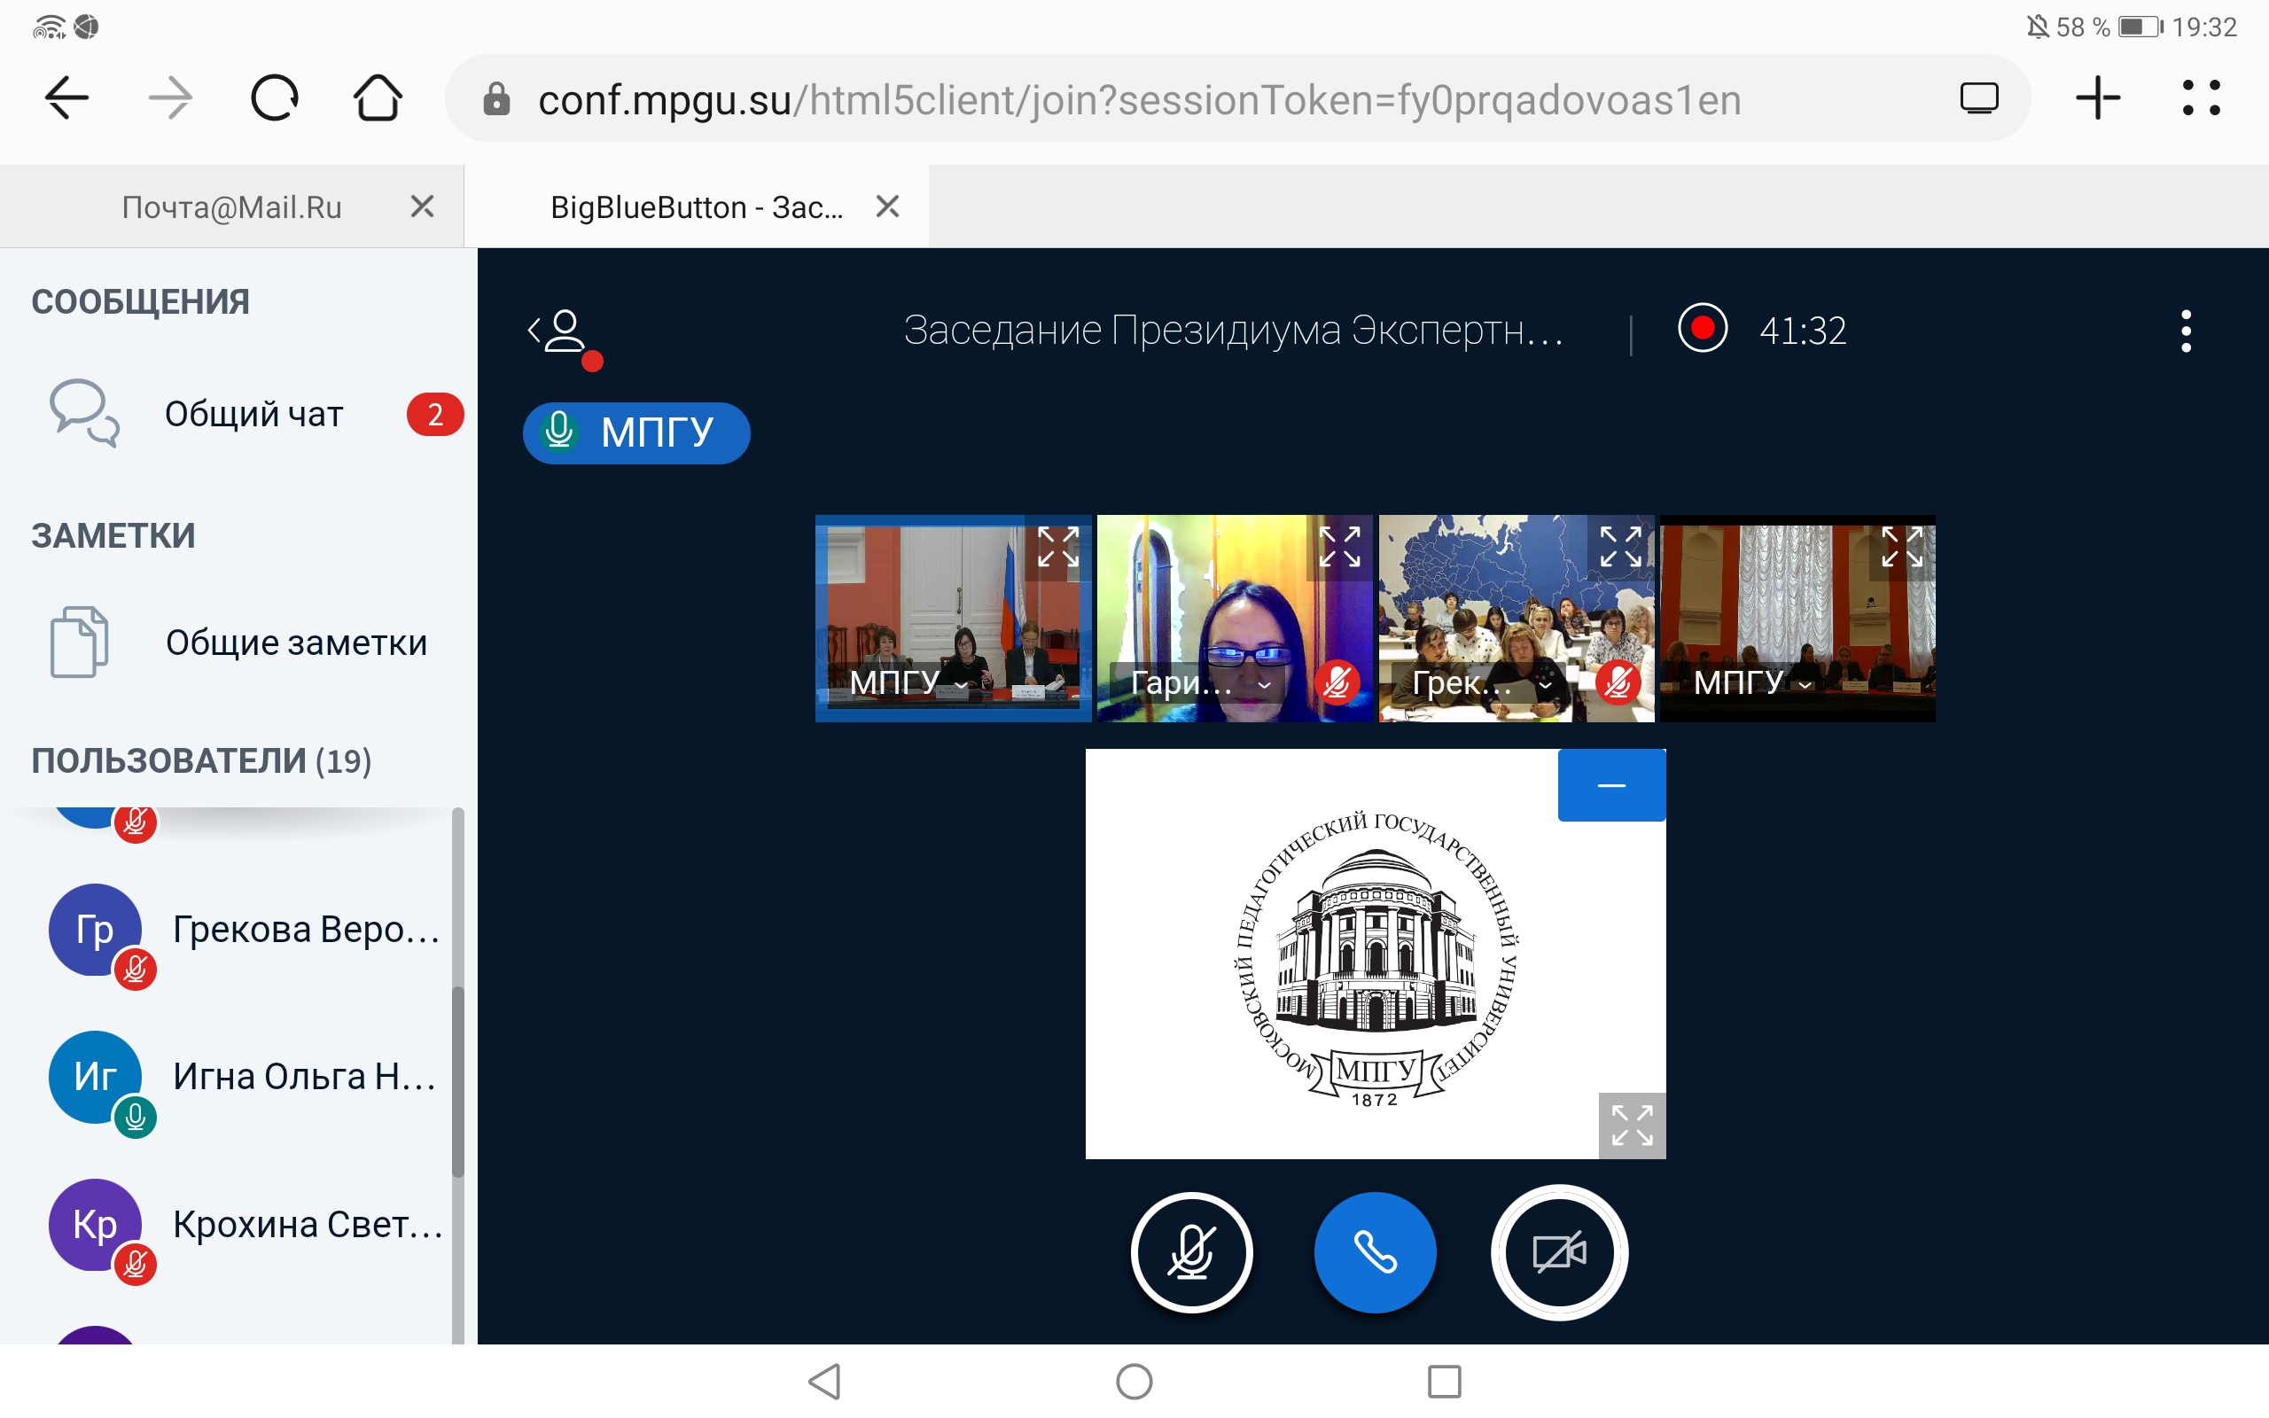Click the Иг user avatar

[x=95, y=1077]
